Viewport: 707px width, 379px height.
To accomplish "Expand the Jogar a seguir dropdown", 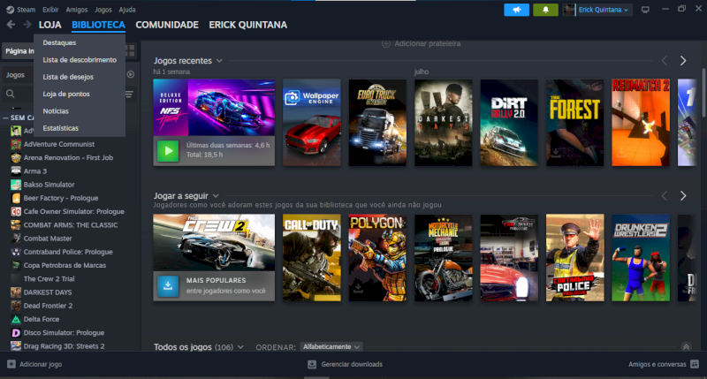I will click(x=216, y=196).
